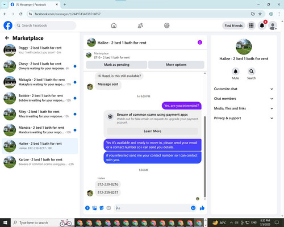Expand Privacy & support section

[x=244, y=118]
